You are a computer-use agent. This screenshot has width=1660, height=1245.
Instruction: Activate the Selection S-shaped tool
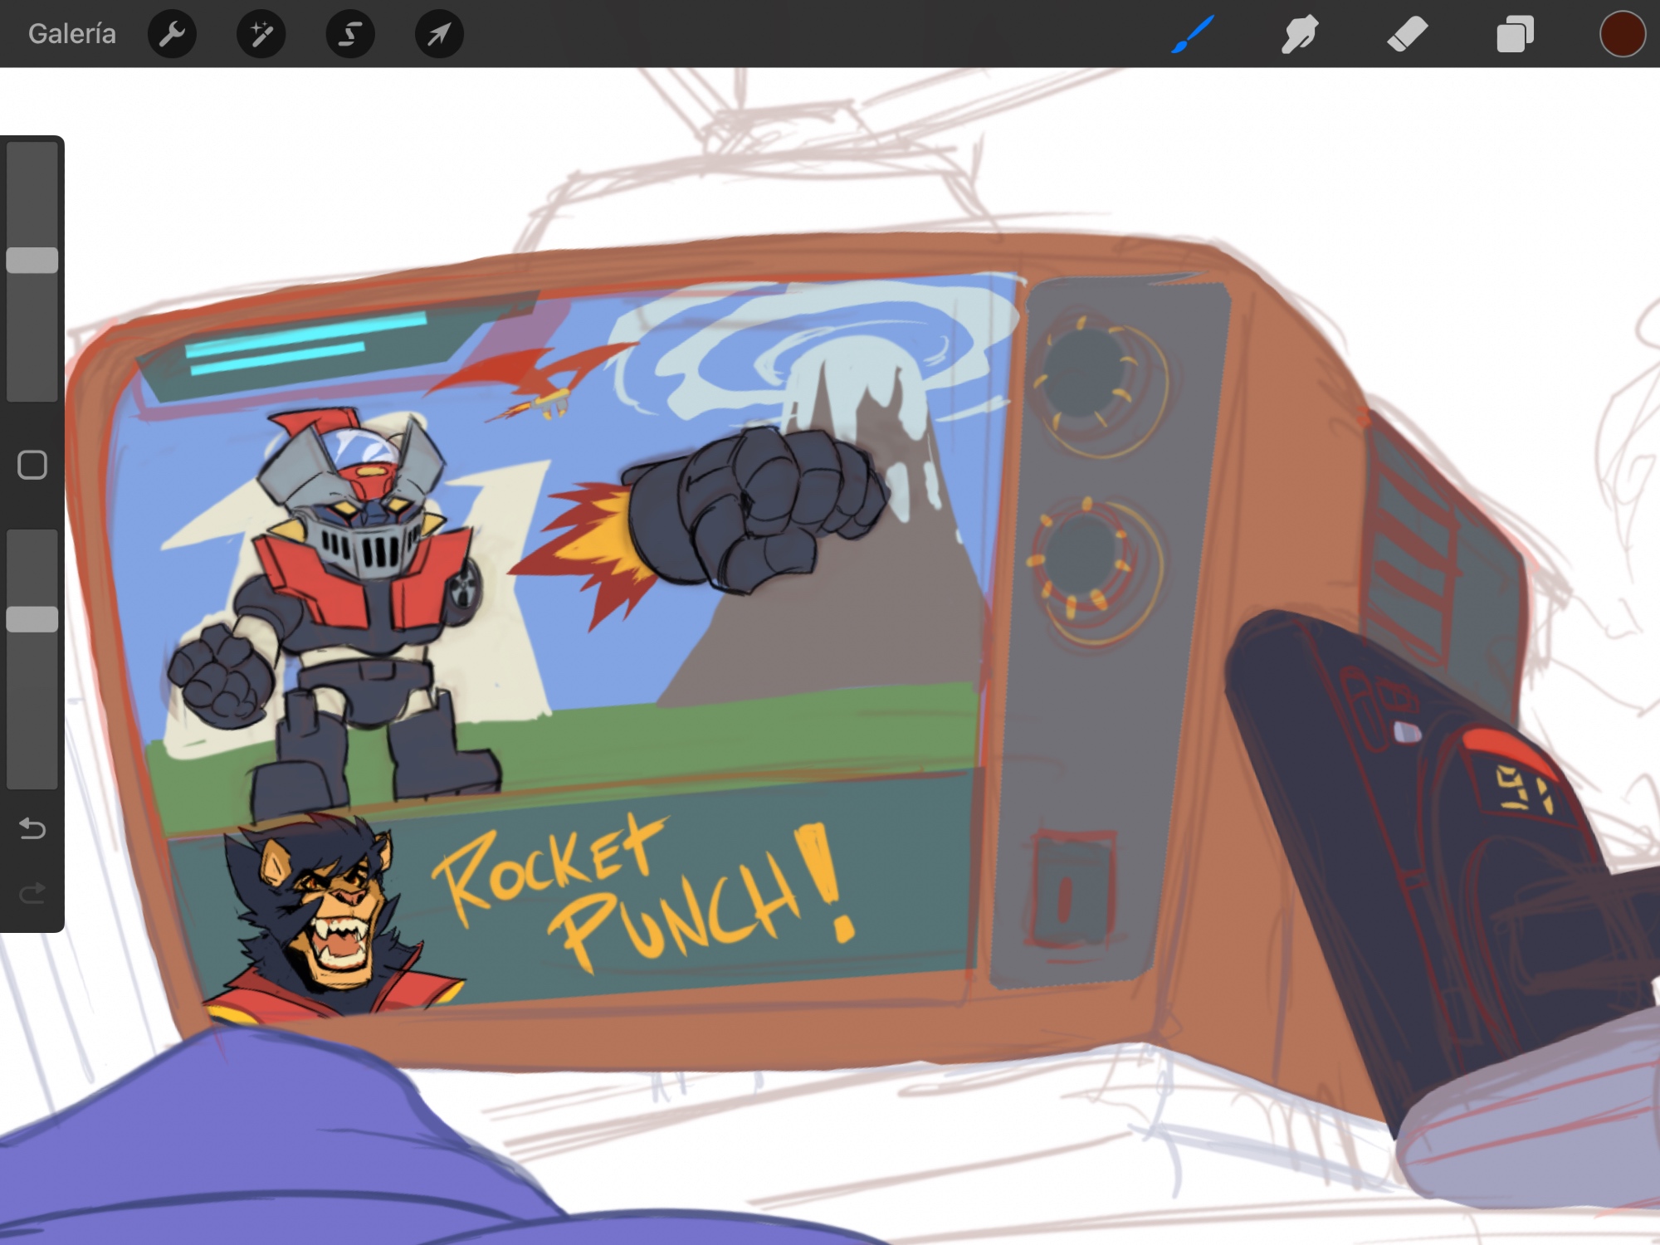coord(350,34)
